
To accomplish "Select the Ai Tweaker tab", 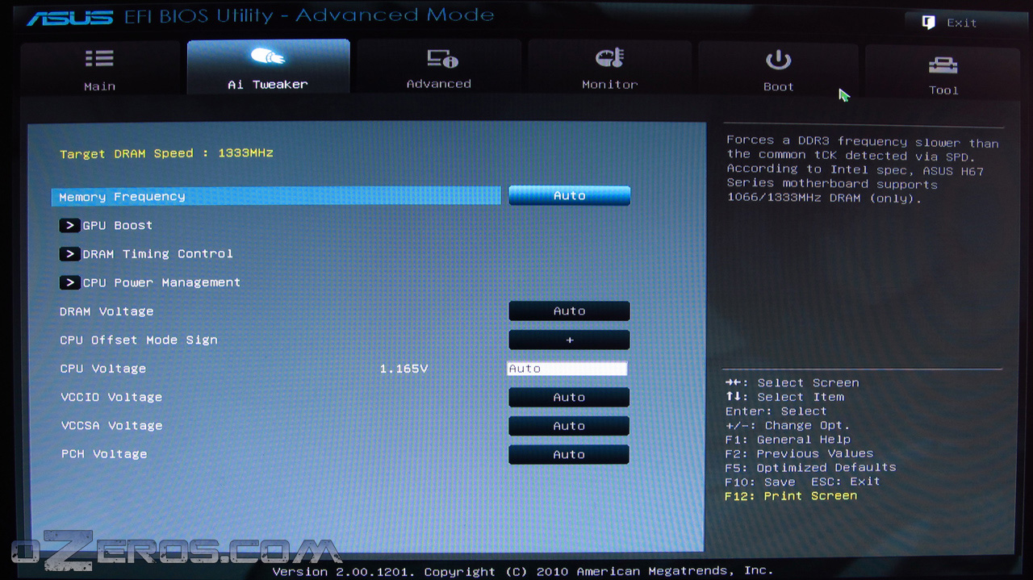I will pyautogui.click(x=268, y=67).
